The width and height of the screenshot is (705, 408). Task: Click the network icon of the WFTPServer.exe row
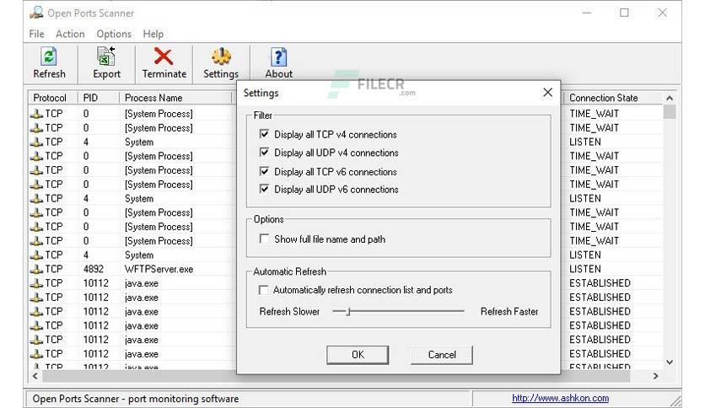click(x=36, y=269)
